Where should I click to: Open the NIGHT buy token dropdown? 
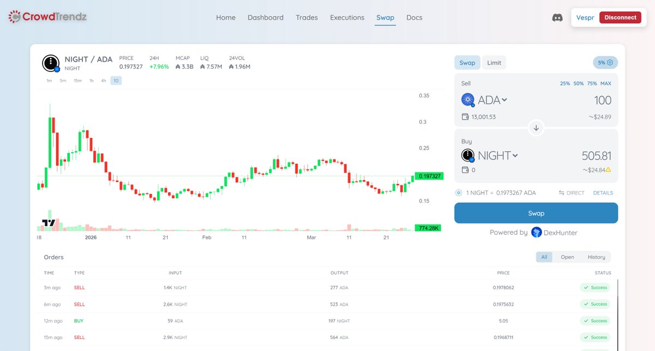tap(498, 156)
